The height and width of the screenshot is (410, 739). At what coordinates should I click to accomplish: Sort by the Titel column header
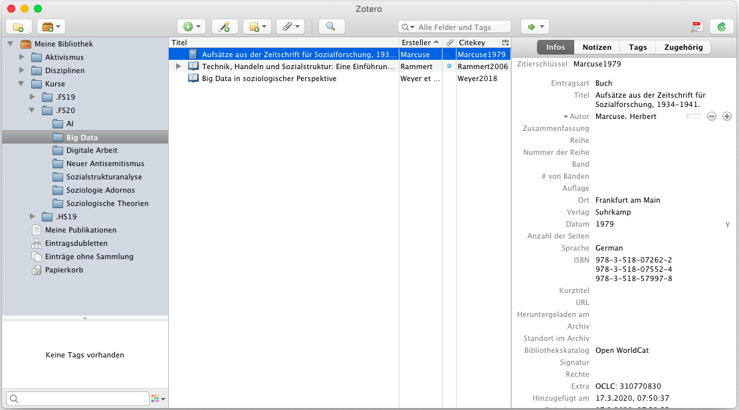[x=284, y=43]
